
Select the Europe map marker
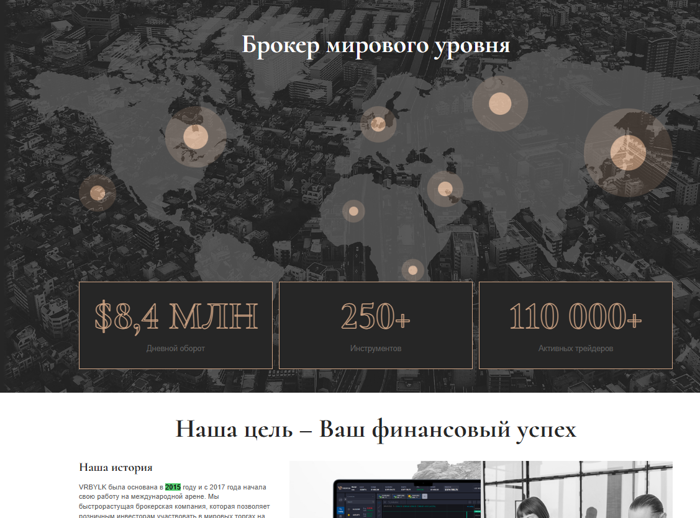tap(378, 124)
